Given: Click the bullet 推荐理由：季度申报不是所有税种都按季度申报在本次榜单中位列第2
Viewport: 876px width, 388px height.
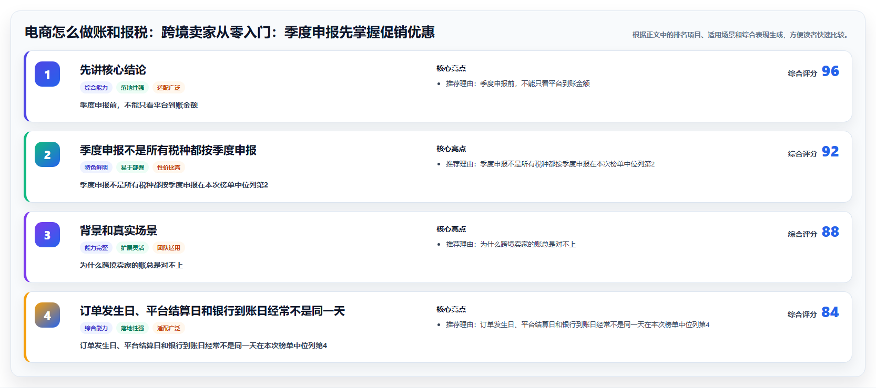Looking at the screenshot, I should click(x=551, y=164).
